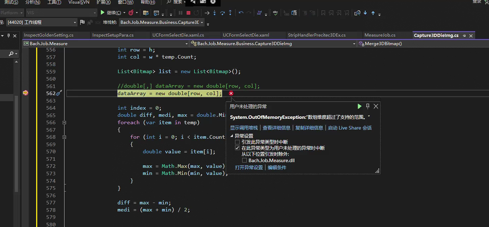Image resolution: width=489 pixels, height=227 pixels.
Task: Enable break when this exception type is thrown
Action: click(x=237, y=142)
